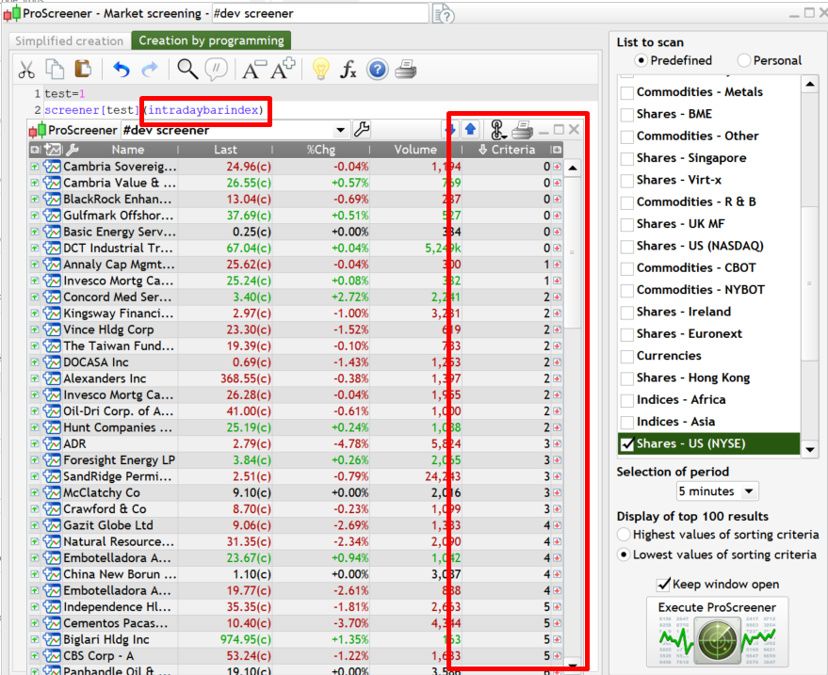Sort by the Last column header
This screenshot has width=828, height=675.
225,150
